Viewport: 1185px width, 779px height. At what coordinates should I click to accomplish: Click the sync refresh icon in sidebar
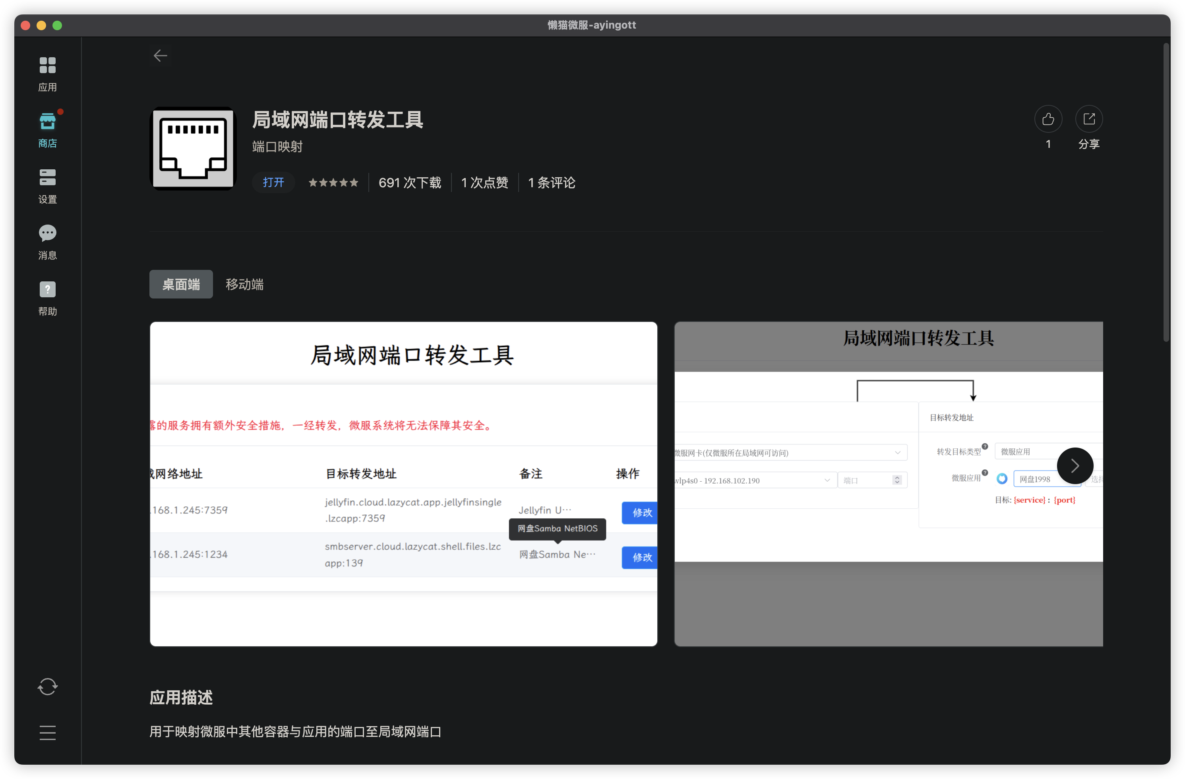(x=47, y=687)
